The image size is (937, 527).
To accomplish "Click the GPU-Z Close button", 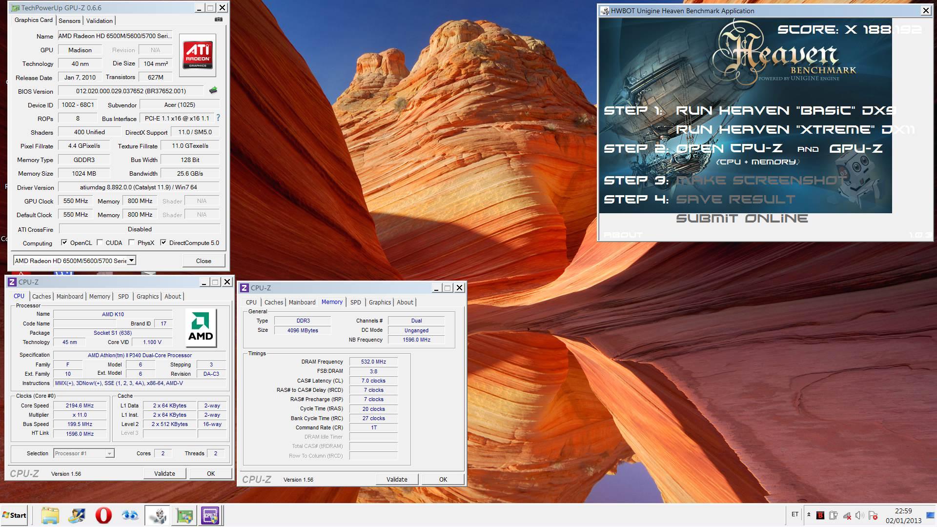I will point(204,261).
